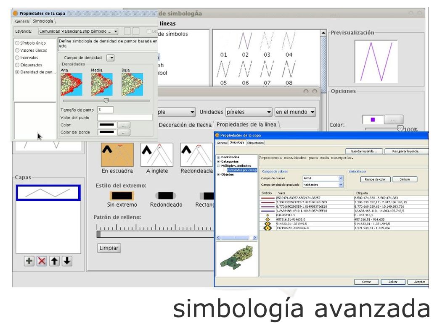Open the 'Campo de densidad' dropdown
The width and height of the screenshot is (445, 333).
click(110, 58)
